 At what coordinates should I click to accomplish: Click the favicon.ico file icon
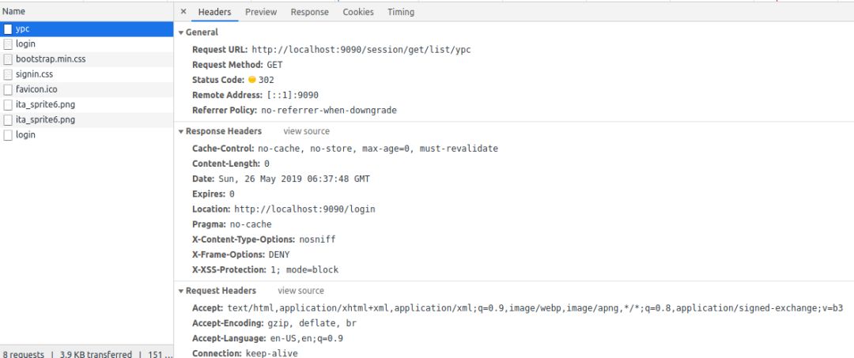click(8, 89)
